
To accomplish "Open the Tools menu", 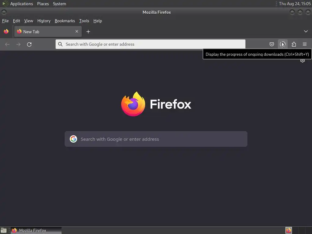I will (84, 21).
